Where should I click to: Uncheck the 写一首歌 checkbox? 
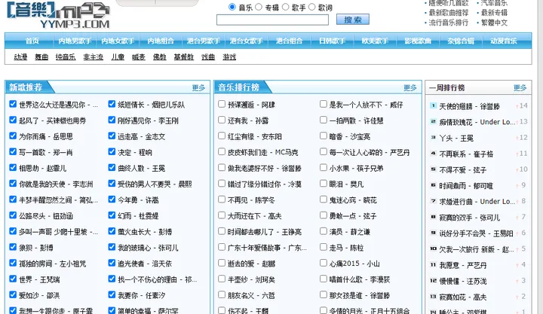point(13,151)
